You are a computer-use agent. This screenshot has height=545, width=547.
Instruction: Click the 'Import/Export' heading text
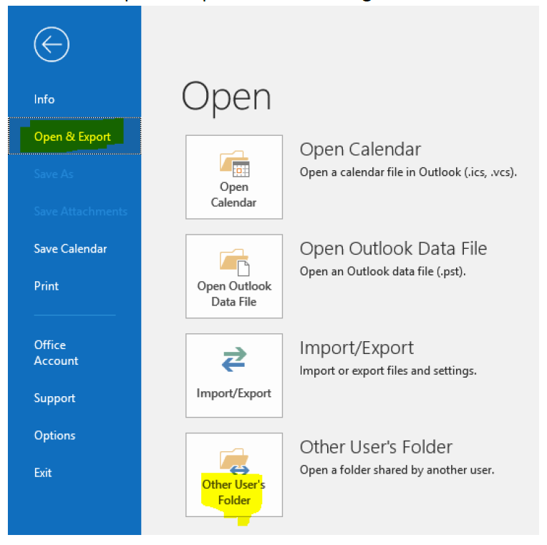coord(357,348)
